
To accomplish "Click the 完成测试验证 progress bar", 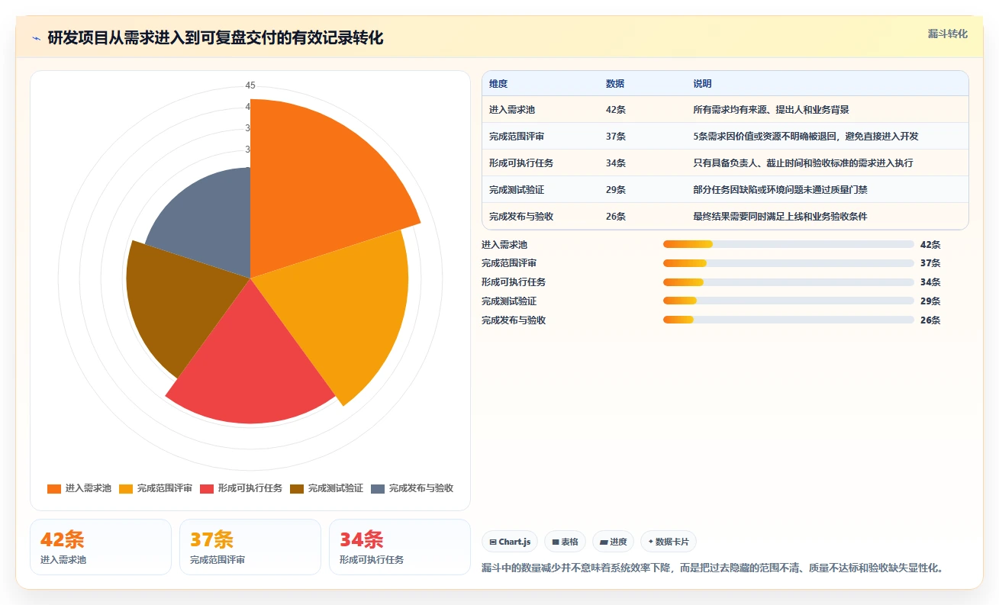I will click(788, 301).
